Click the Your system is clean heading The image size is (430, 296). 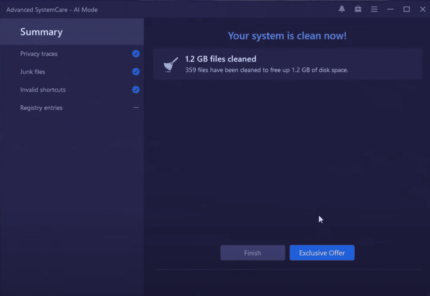[287, 35]
